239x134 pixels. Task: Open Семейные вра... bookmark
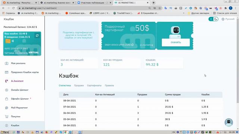76,13
